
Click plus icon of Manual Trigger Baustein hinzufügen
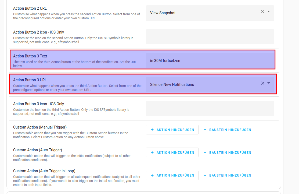205,130
